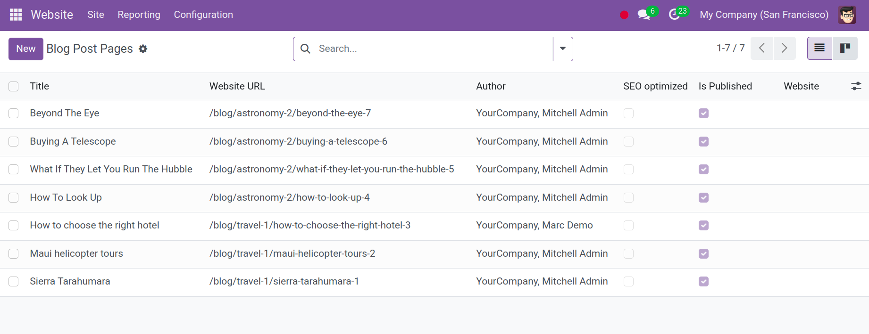Switch to kanban view
Viewport: 869px width, 334px height.
tap(845, 48)
